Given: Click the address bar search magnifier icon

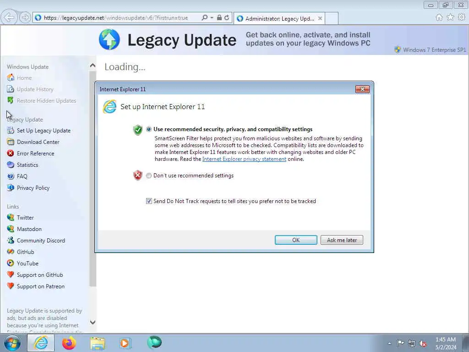Looking at the screenshot, I should click(205, 18).
